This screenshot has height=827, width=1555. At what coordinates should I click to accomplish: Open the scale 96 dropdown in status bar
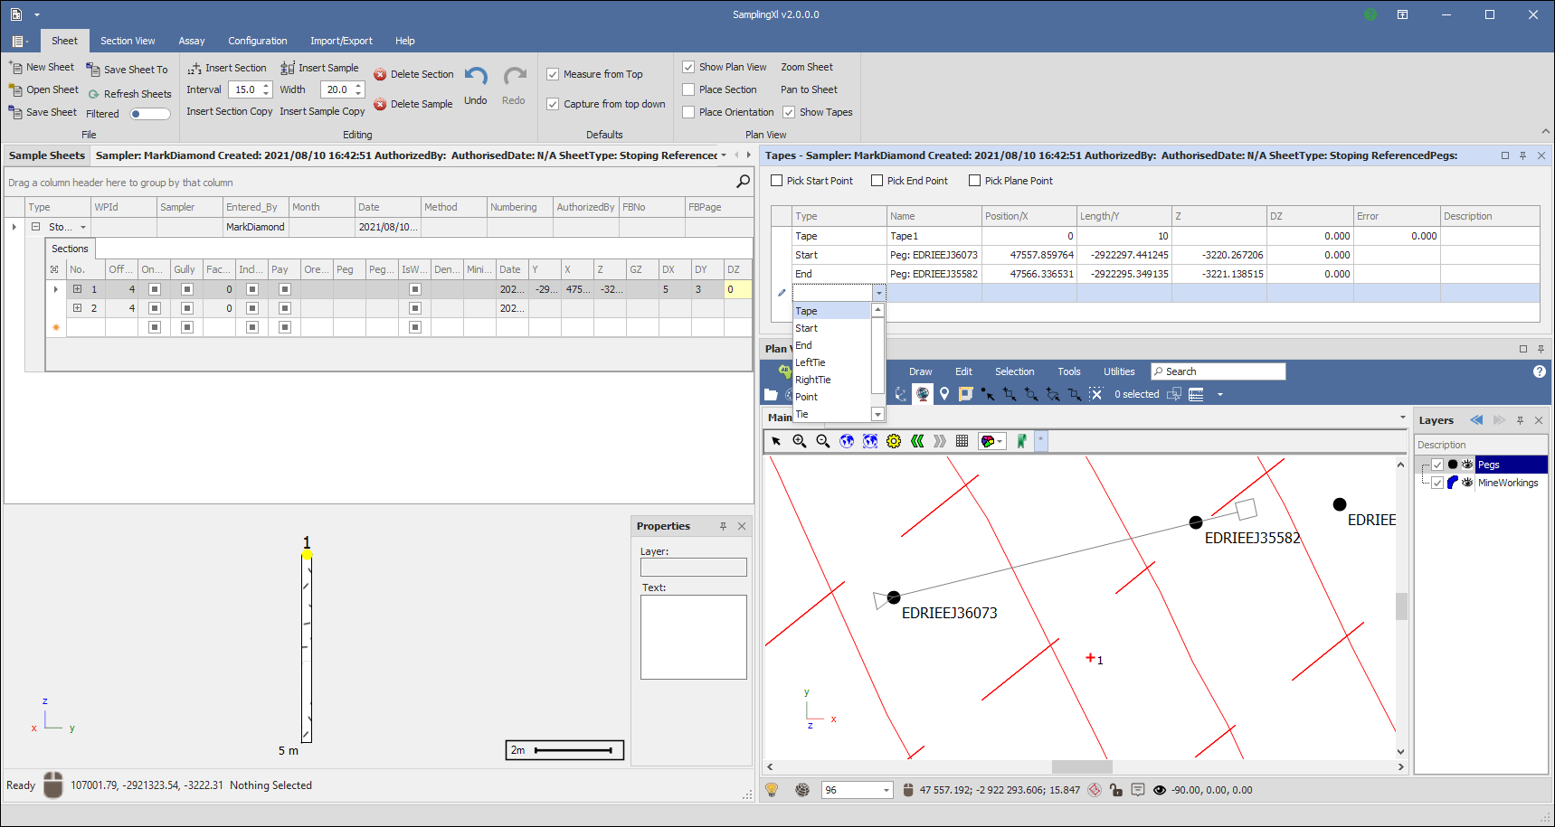point(885,790)
